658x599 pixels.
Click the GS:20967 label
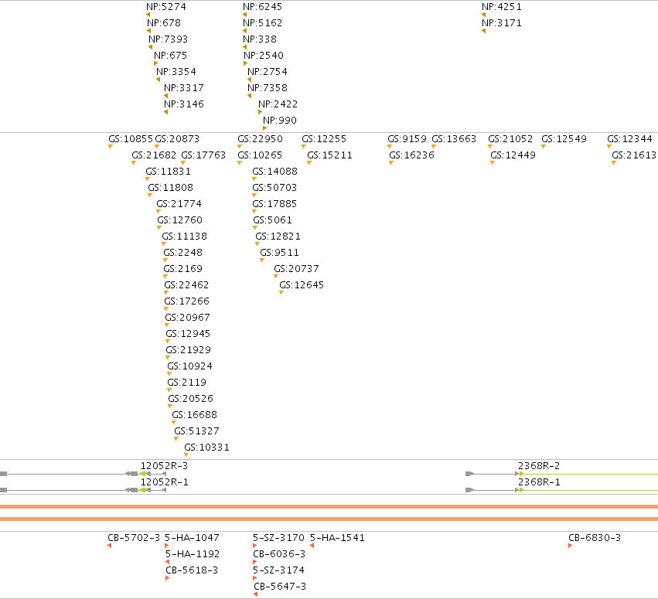click(187, 318)
